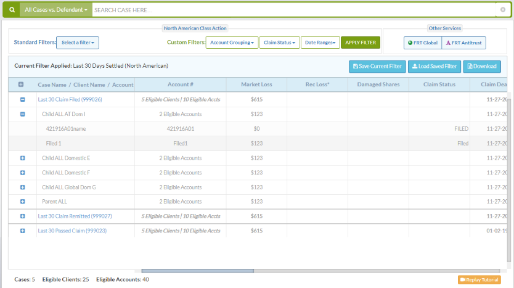514x288 pixels.
Task: Click the green search magnifier icon
Action: [12, 10]
